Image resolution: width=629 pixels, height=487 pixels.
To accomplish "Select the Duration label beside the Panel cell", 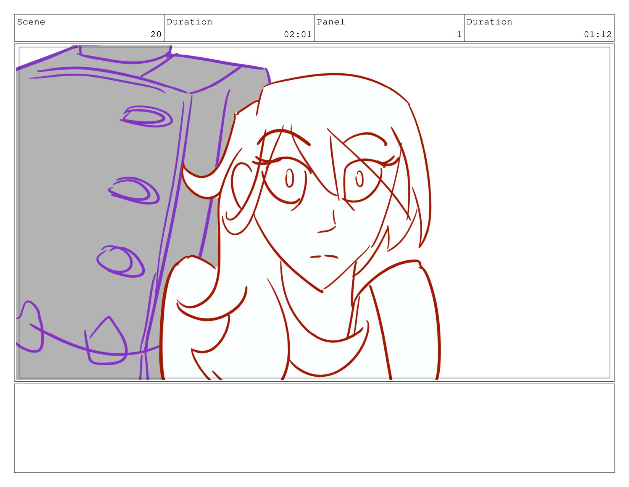I will 489,22.
